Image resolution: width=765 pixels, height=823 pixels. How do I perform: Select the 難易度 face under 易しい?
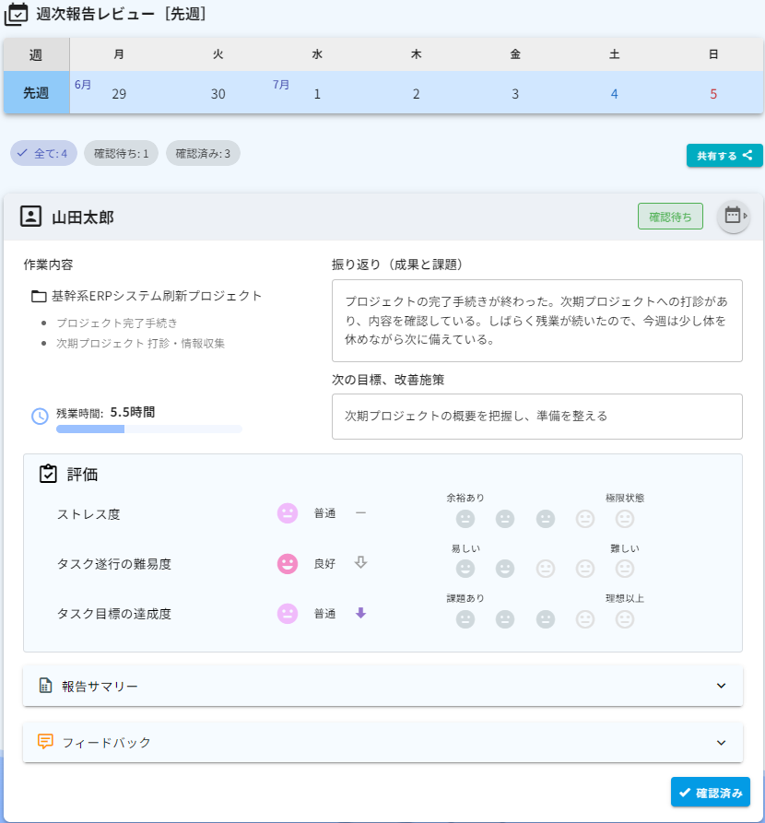465,569
